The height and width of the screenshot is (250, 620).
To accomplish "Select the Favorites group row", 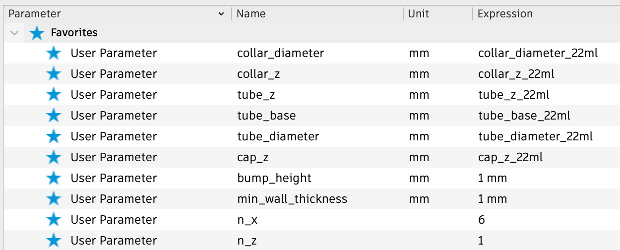I will coord(74,33).
